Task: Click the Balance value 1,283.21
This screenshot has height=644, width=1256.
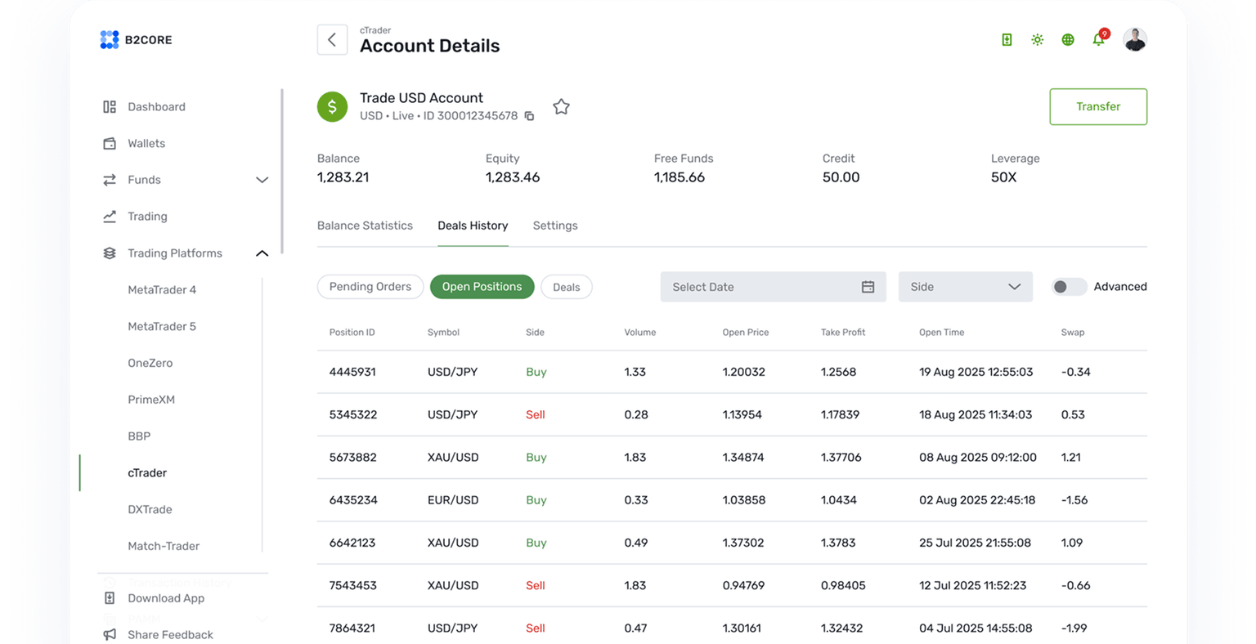Action: (x=343, y=177)
